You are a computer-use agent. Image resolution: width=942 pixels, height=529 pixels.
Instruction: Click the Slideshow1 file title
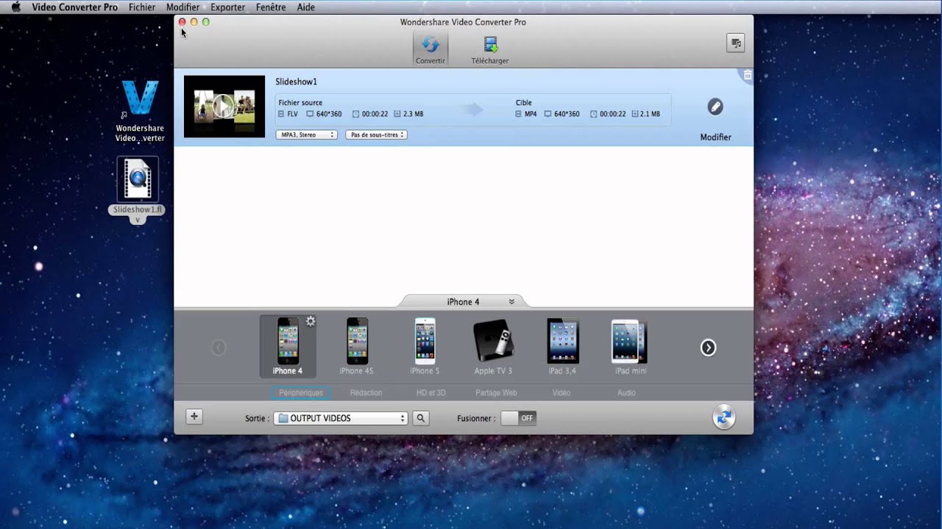[x=297, y=82]
